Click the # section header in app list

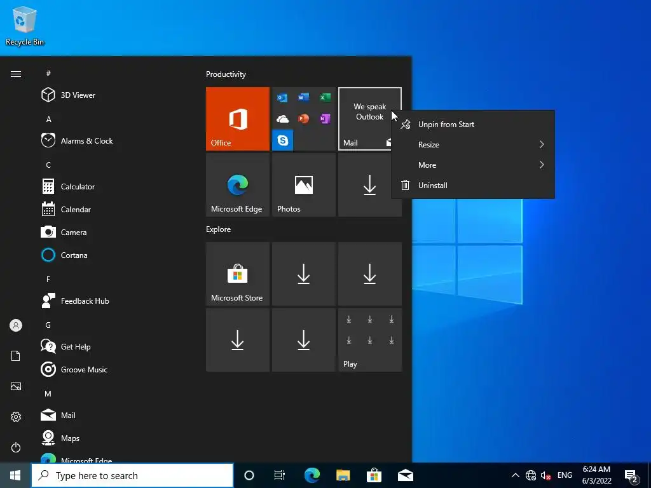[48, 73]
